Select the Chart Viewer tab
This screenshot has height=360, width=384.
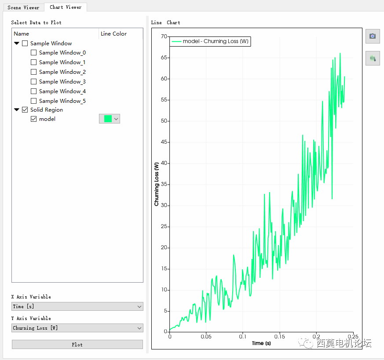pos(66,7)
